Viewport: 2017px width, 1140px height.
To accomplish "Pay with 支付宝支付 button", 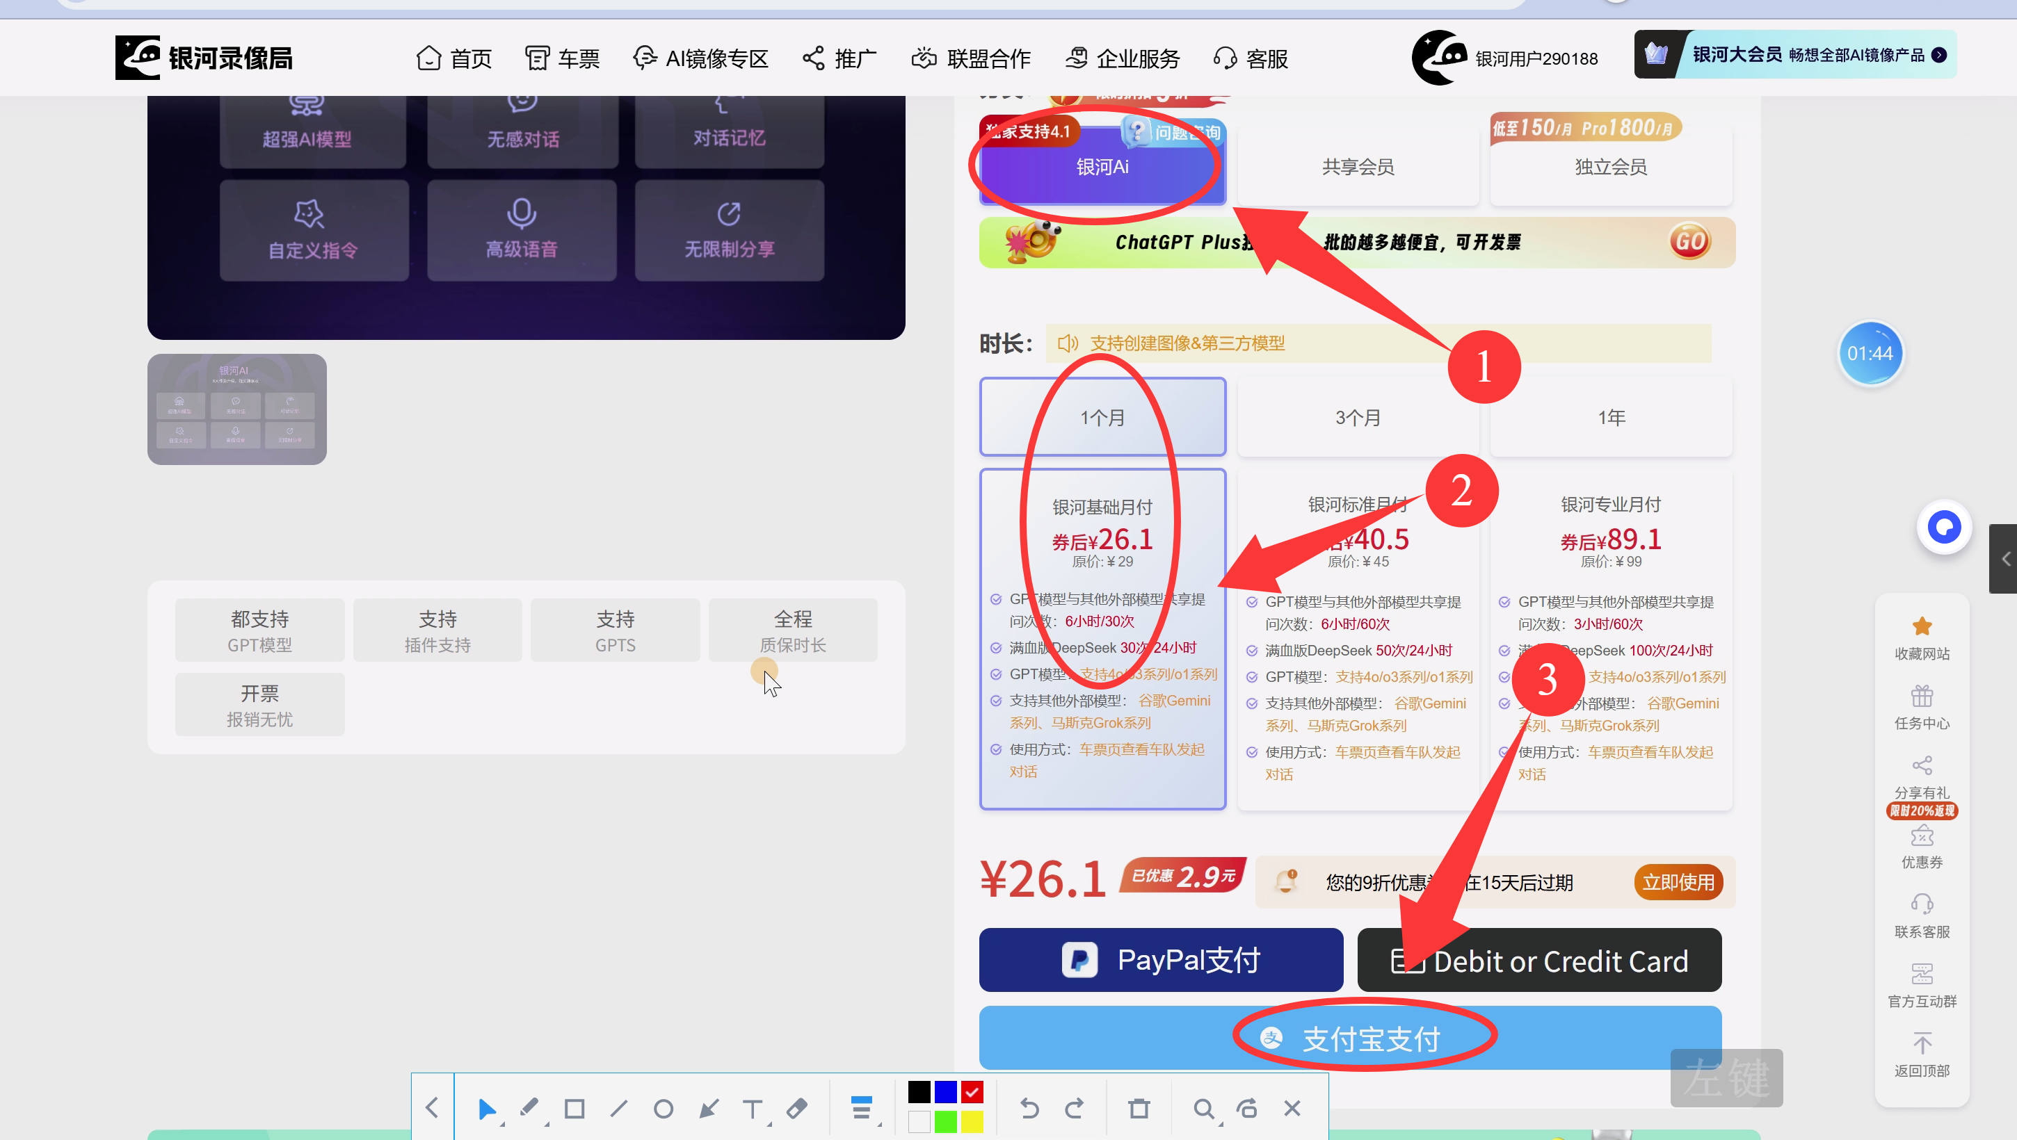I will (1351, 1039).
